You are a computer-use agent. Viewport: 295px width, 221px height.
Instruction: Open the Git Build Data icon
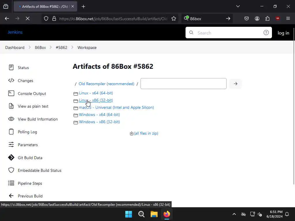(x=11, y=157)
